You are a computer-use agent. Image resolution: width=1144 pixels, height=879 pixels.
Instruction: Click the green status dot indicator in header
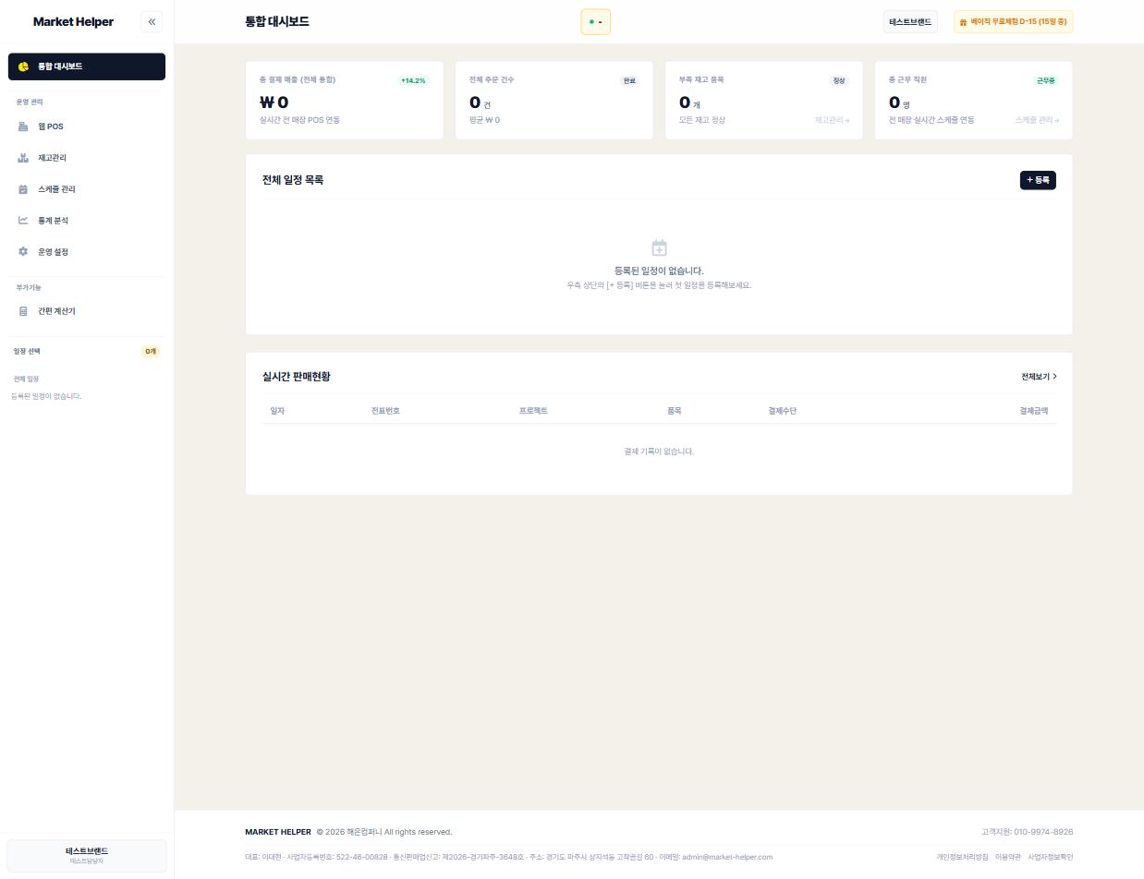click(x=591, y=22)
